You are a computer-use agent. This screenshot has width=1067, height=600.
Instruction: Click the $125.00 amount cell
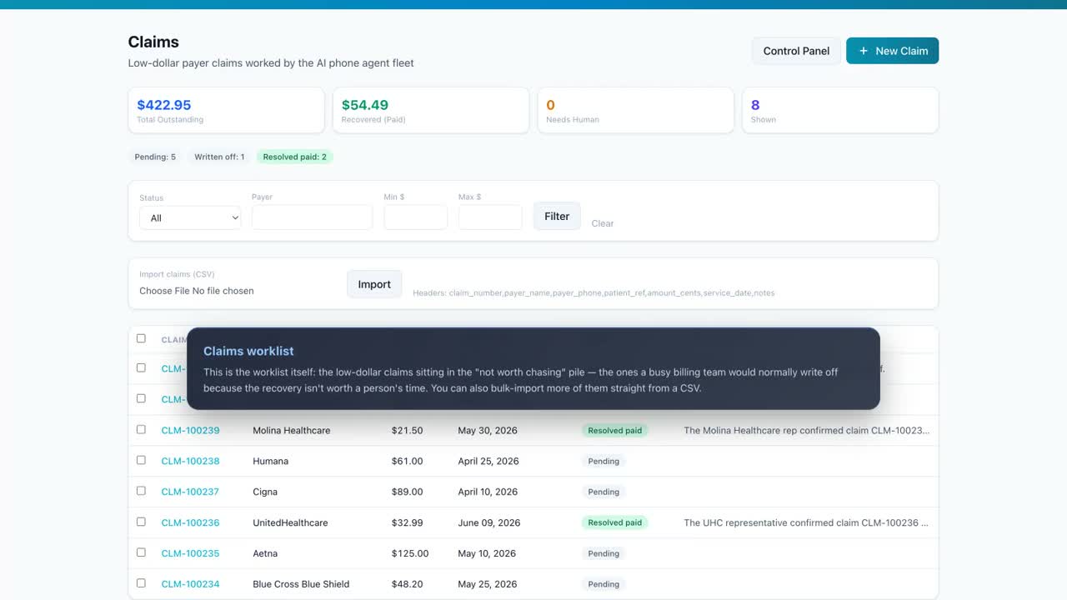coord(410,554)
